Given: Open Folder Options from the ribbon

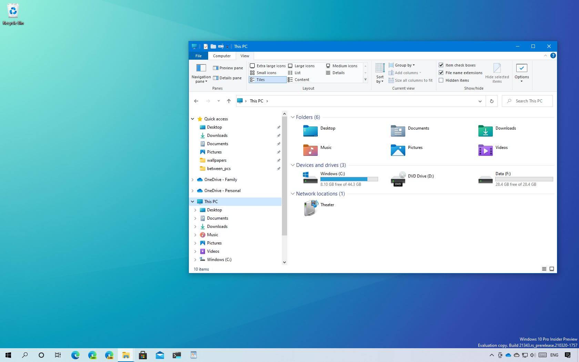Looking at the screenshot, I should [x=521, y=72].
